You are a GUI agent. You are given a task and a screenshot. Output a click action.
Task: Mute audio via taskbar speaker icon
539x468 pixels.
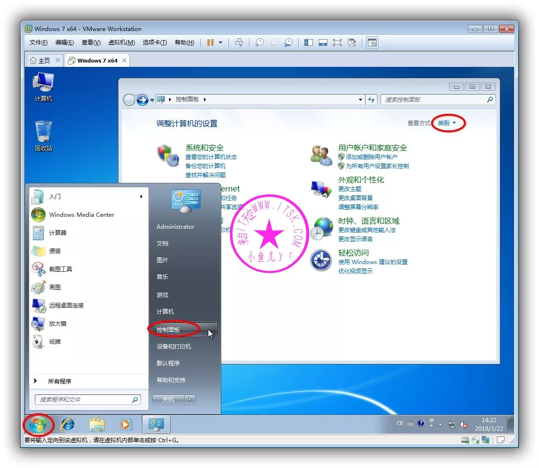(463, 425)
